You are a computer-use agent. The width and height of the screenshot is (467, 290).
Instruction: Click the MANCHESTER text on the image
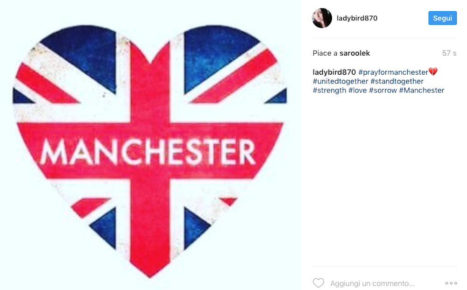click(148, 152)
